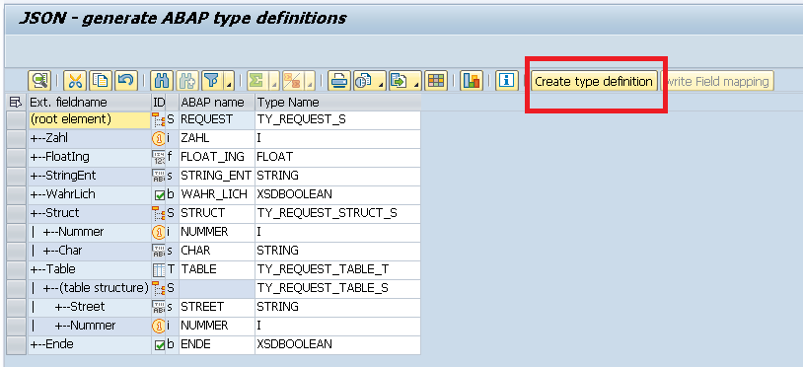Select row marker for +--Ende row
The width and height of the screenshot is (803, 367).
point(17,344)
